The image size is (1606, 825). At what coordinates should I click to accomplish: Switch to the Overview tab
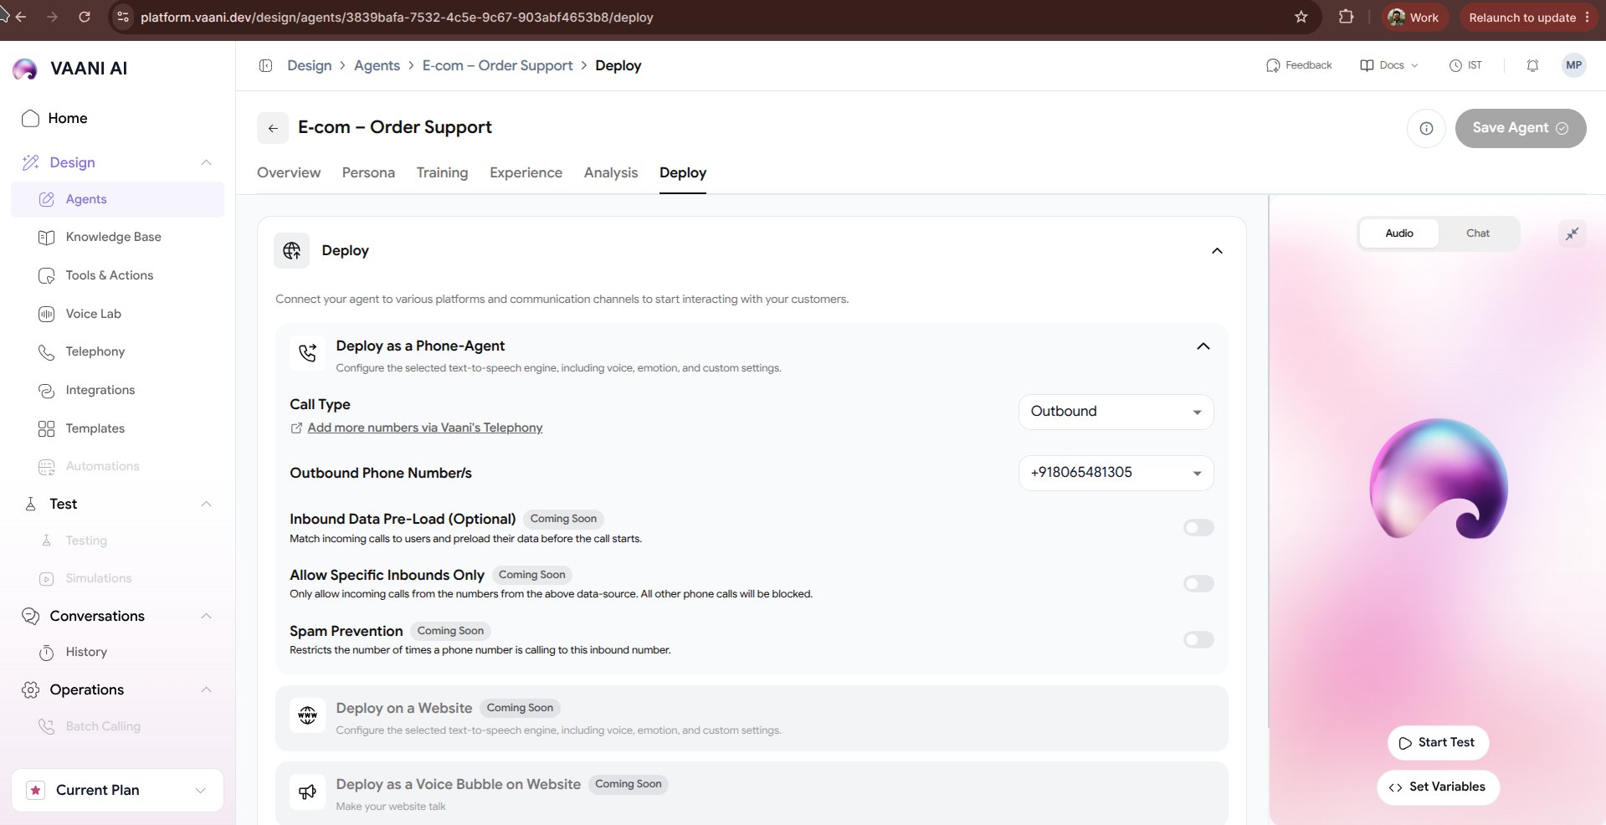(x=289, y=172)
